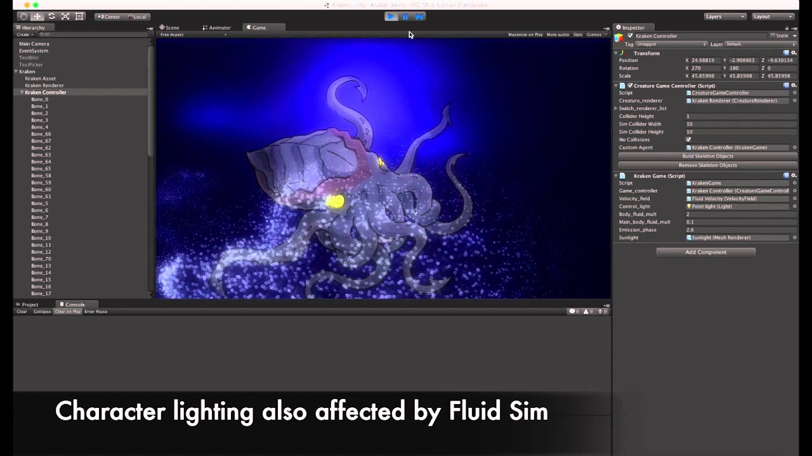Select the Scale tool
The height and width of the screenshot is (456, 812).
(65, 16)
